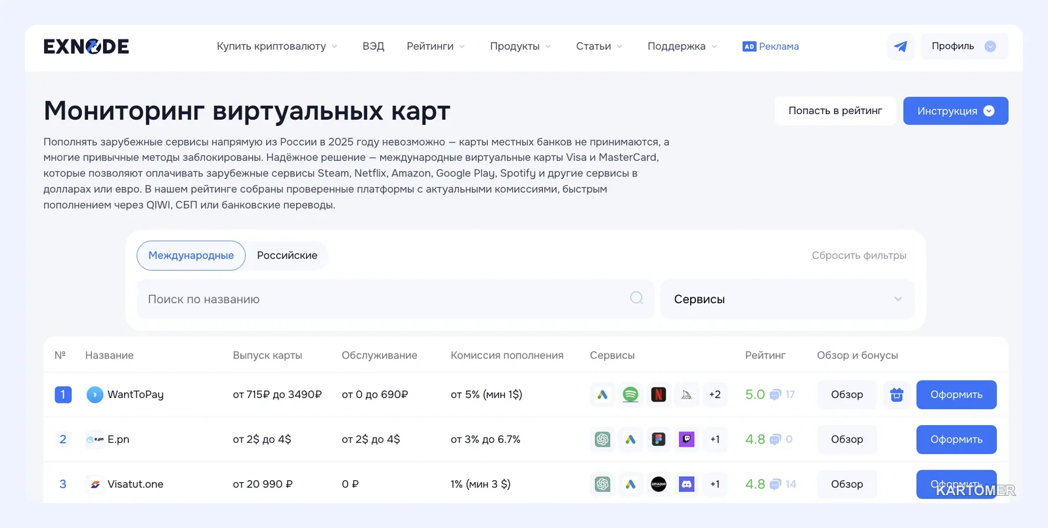Open the Сервисы filter dropdown
The image size is (1048, 528).
click(x=787, y=299)
